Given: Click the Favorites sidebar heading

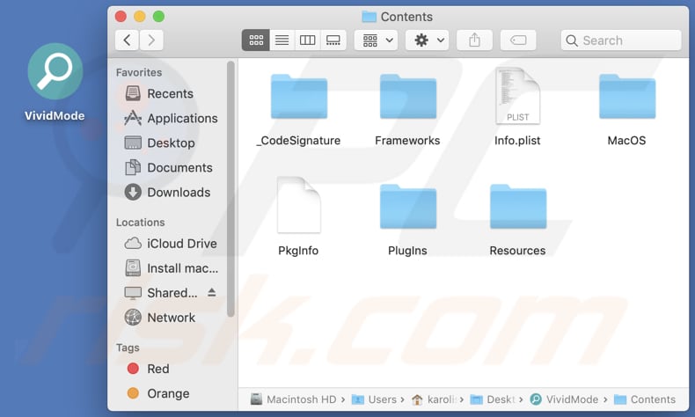Looking at the screenshot, I should 139,72.
